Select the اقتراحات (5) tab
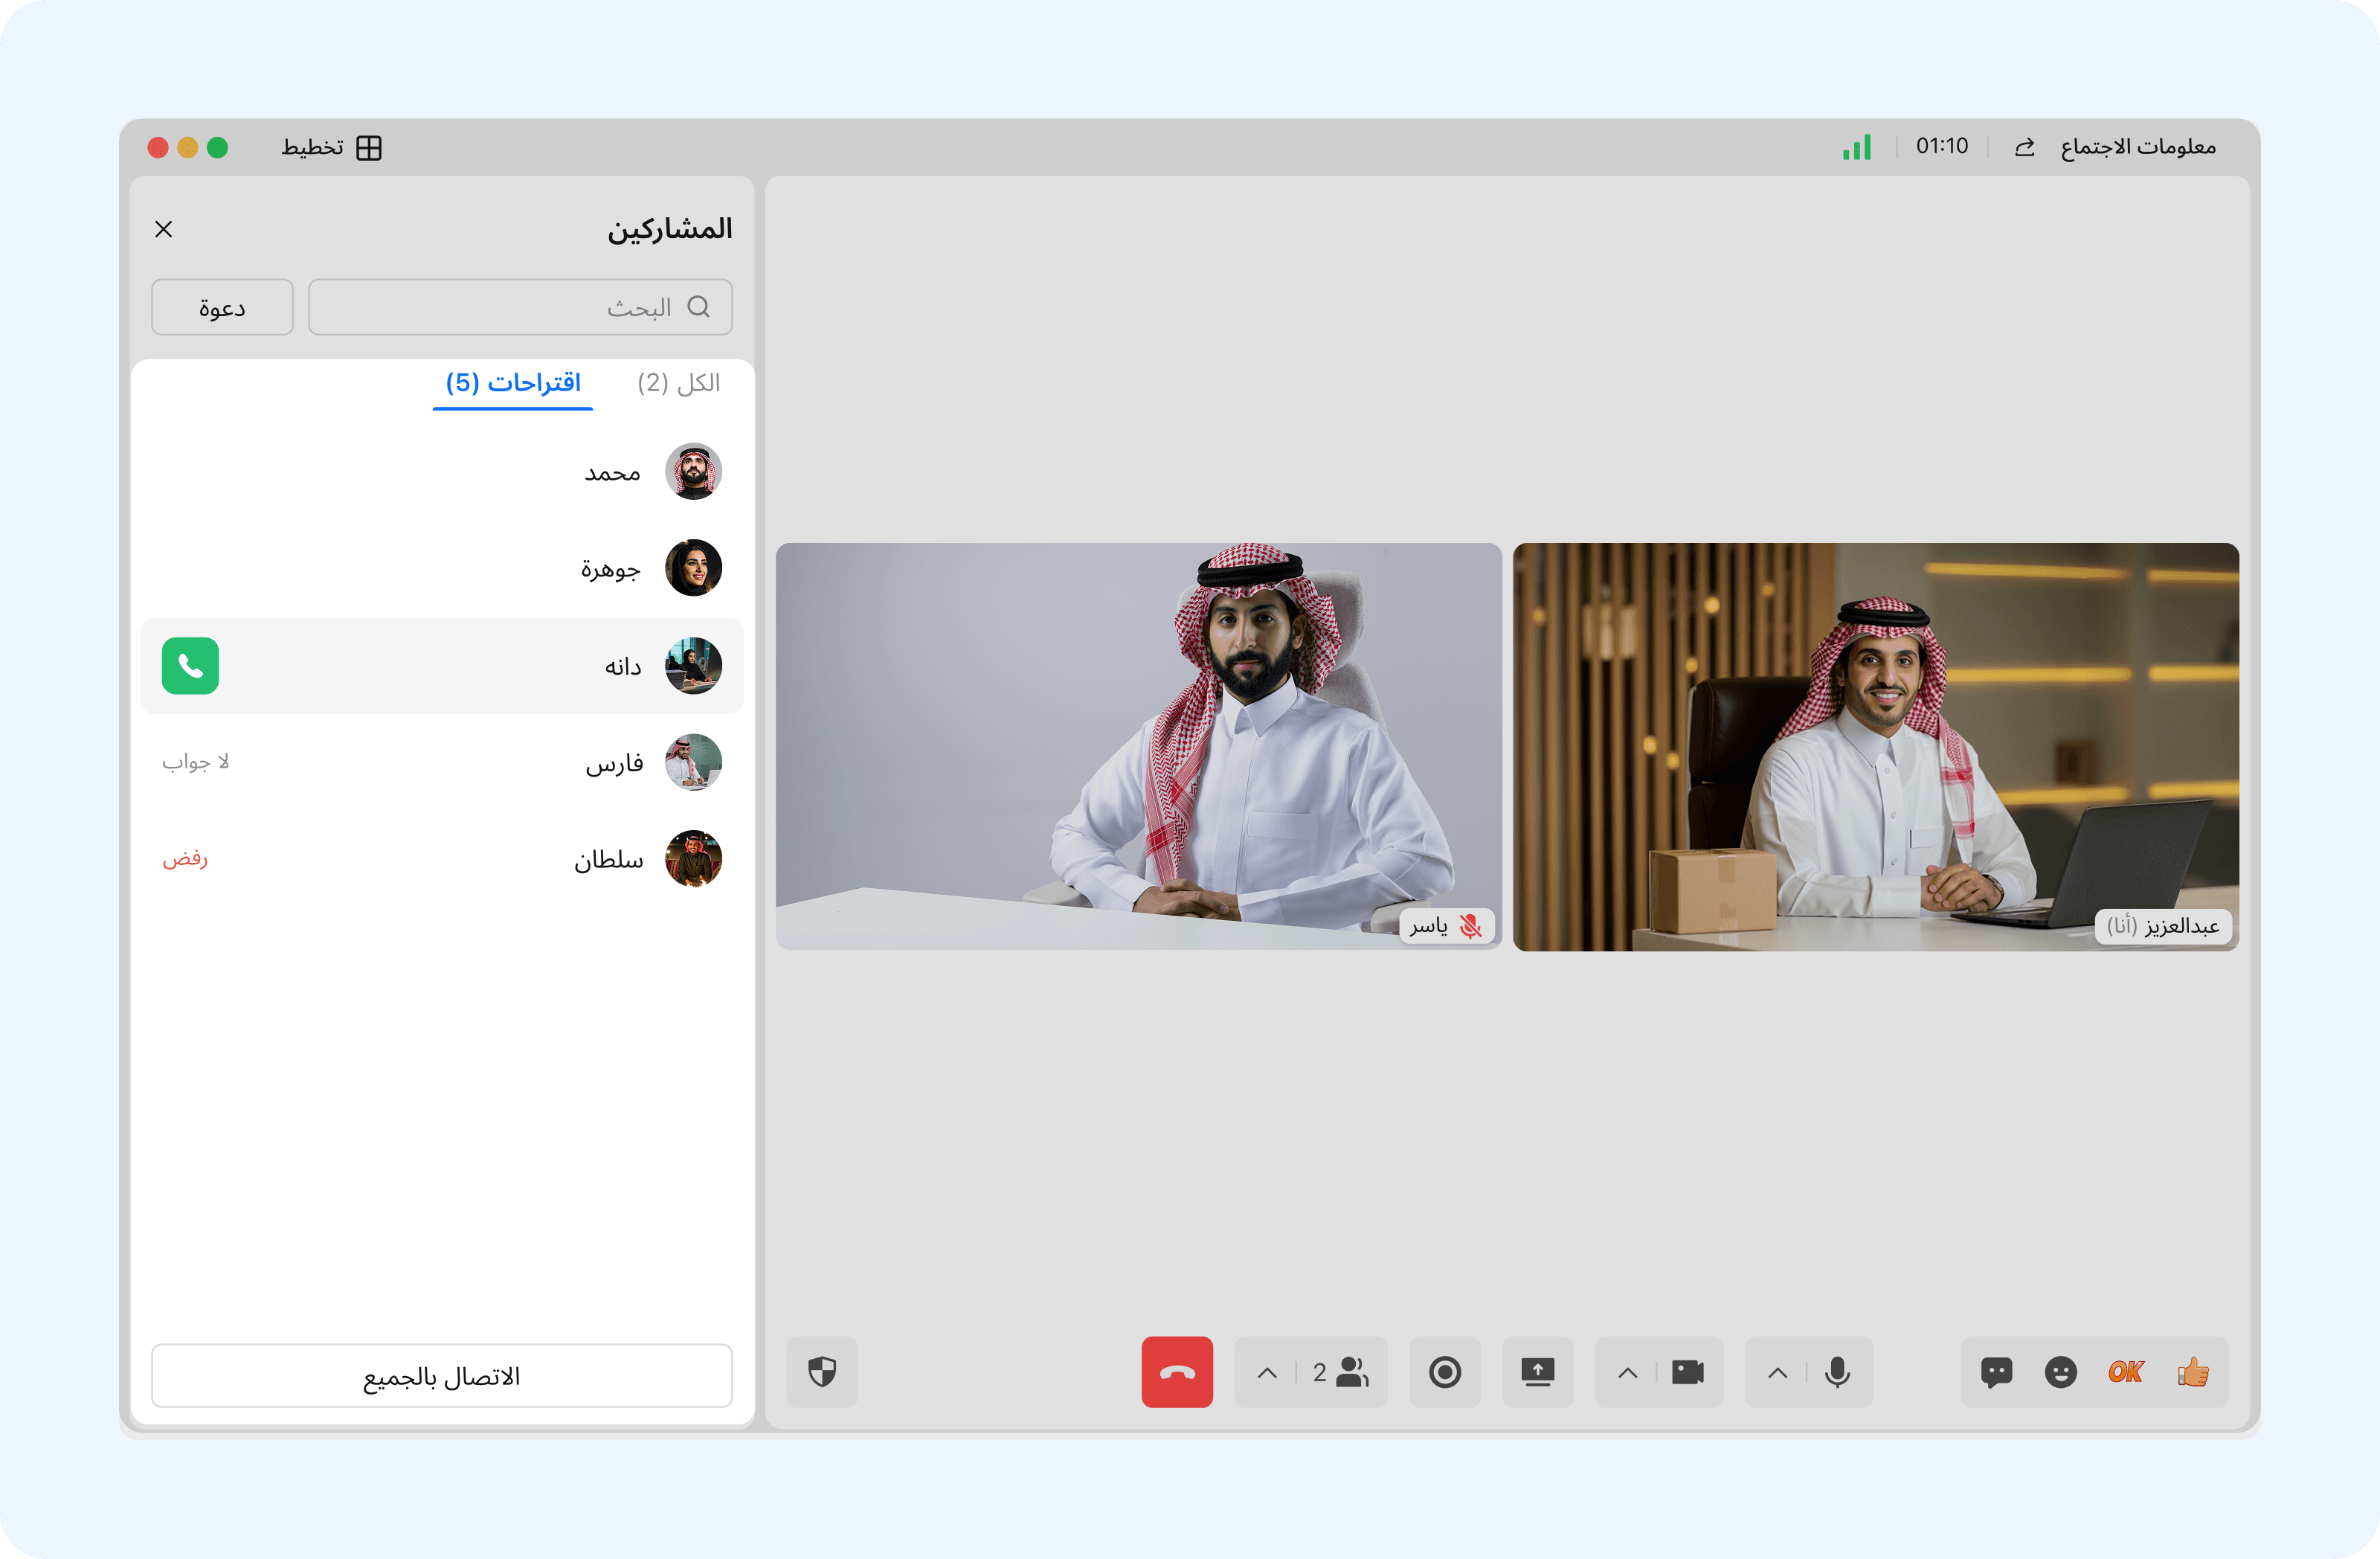The width and height of the screenshot is (2380, 1559). coord(513,383)
